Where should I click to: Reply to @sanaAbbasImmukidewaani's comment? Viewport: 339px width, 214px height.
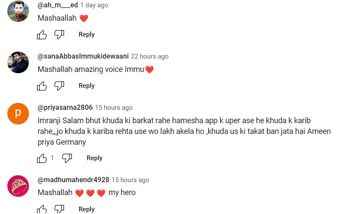pos(86,86)
